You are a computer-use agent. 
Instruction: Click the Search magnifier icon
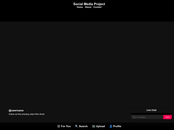(x=76, y=126)
